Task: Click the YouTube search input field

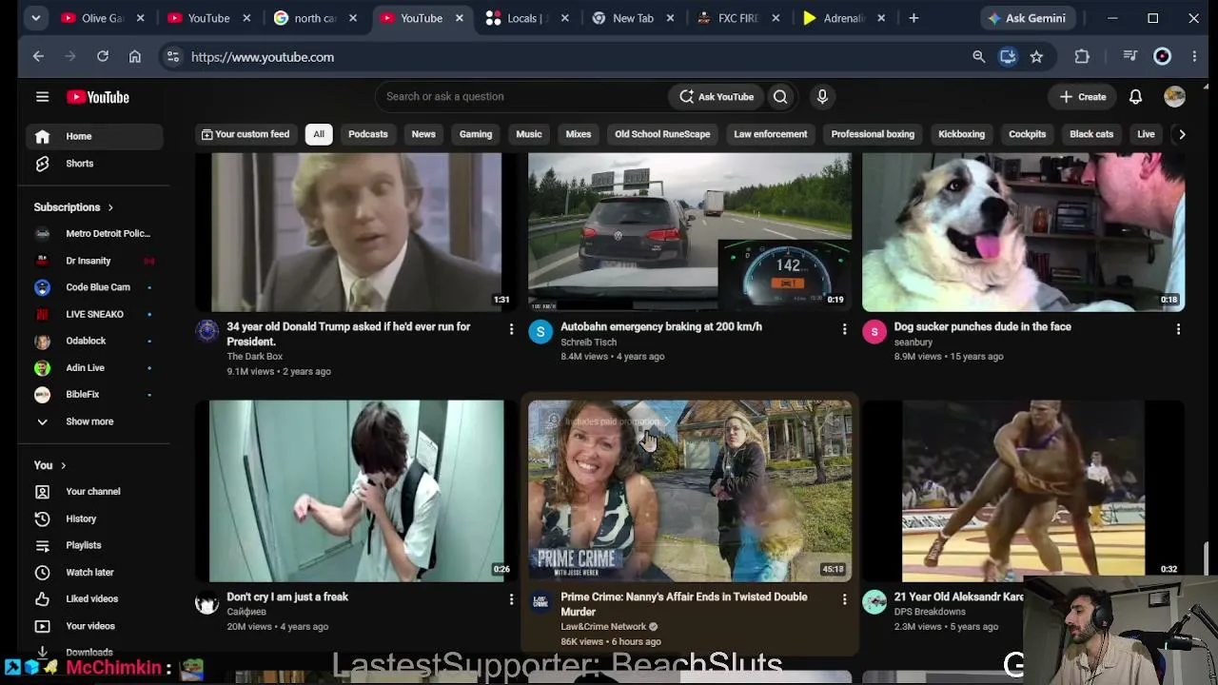Action: 521,96
